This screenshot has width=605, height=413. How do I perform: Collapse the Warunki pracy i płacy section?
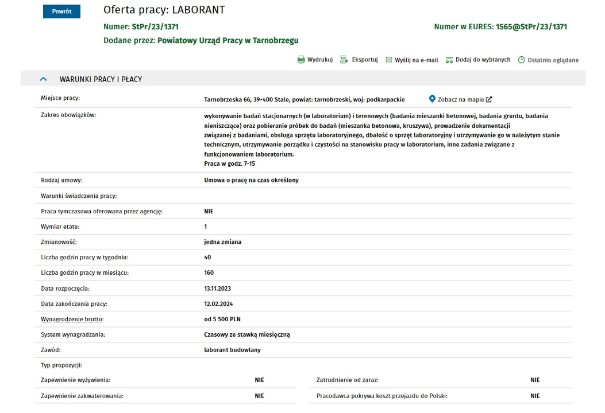tap(43, 79)
